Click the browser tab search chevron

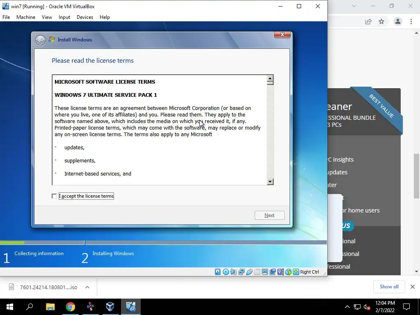(354, 6)
